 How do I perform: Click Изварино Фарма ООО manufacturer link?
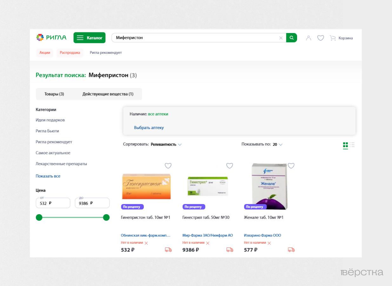(262, 235)
